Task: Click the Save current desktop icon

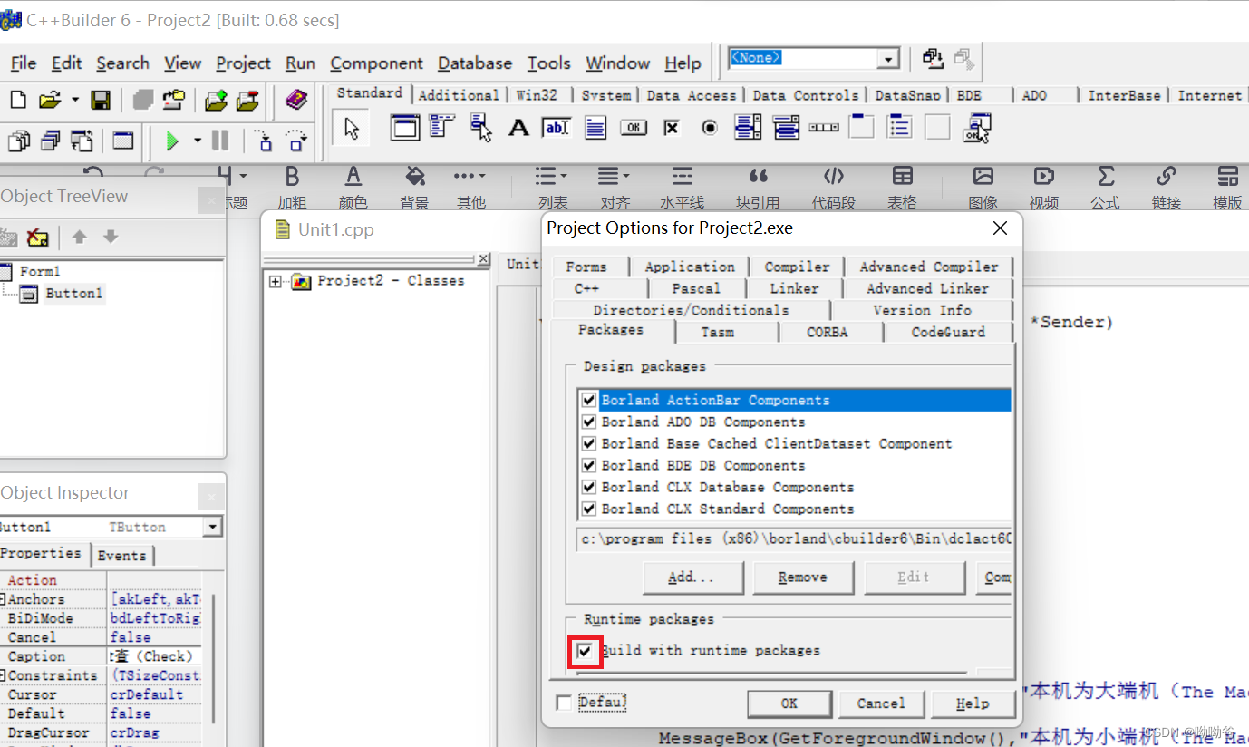Action: pyautogui.click(x=933, y=58)
